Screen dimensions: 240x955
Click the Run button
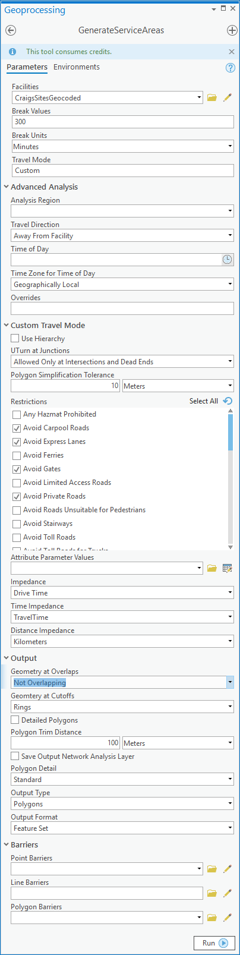coord(214,943)
